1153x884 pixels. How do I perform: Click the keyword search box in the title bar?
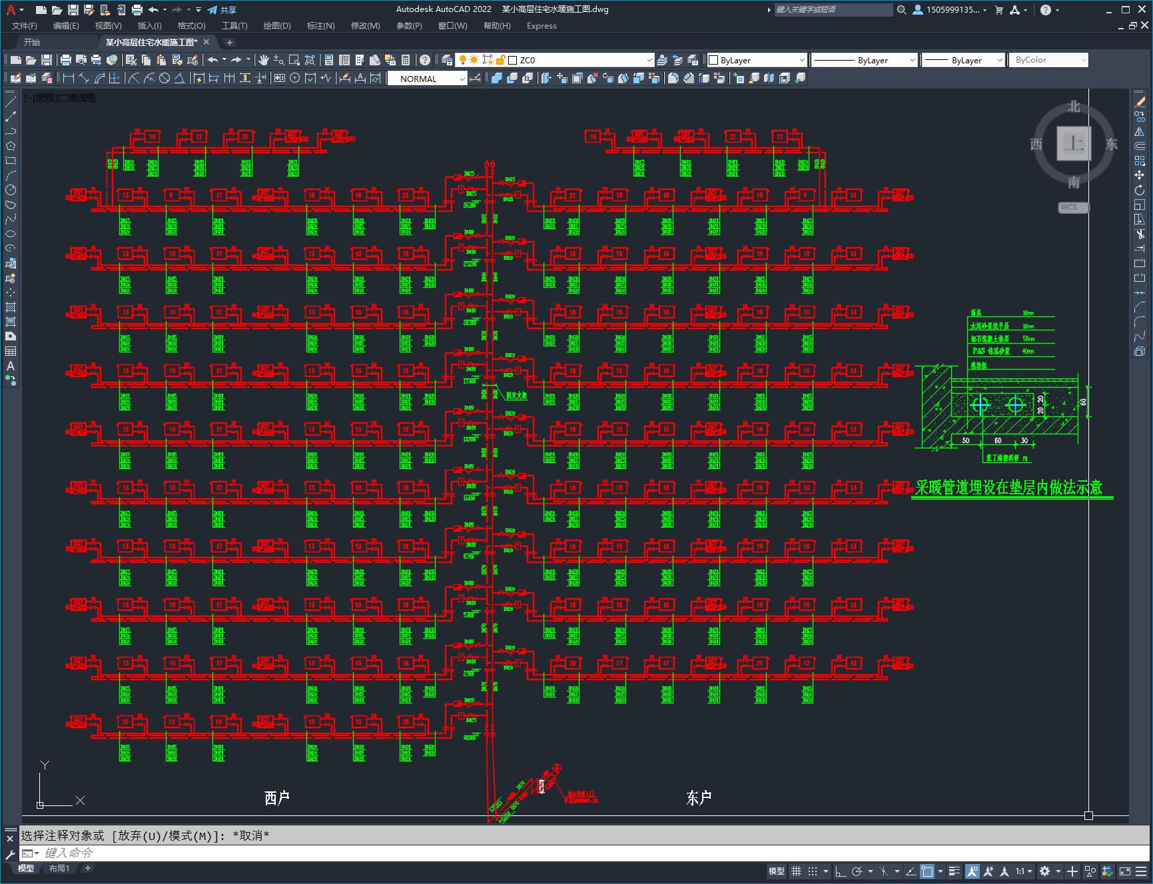click(833, 9)
